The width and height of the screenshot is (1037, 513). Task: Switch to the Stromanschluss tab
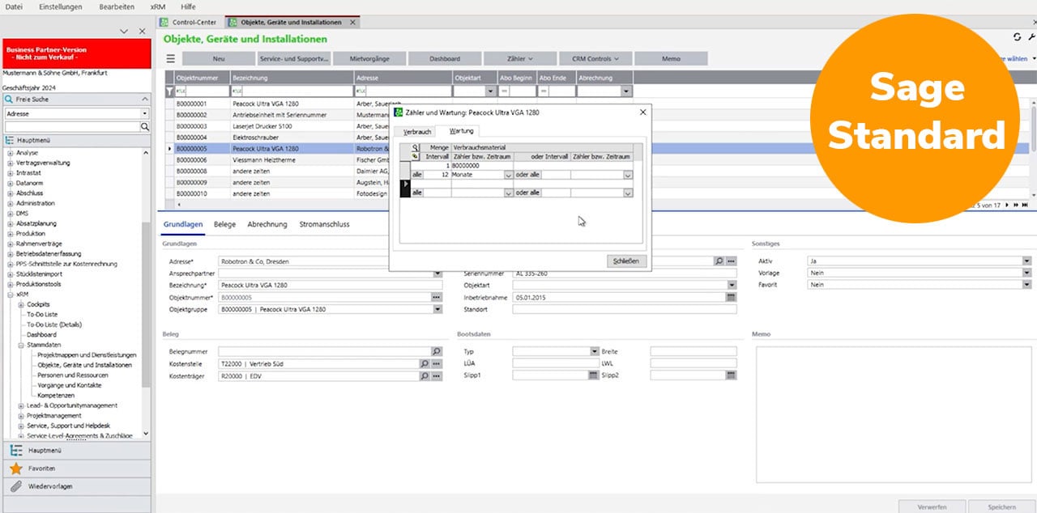point(324,224)
